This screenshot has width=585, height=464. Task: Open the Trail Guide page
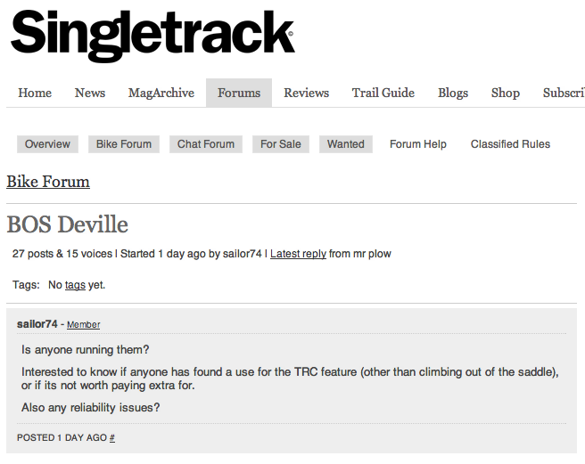click(383, 93)
